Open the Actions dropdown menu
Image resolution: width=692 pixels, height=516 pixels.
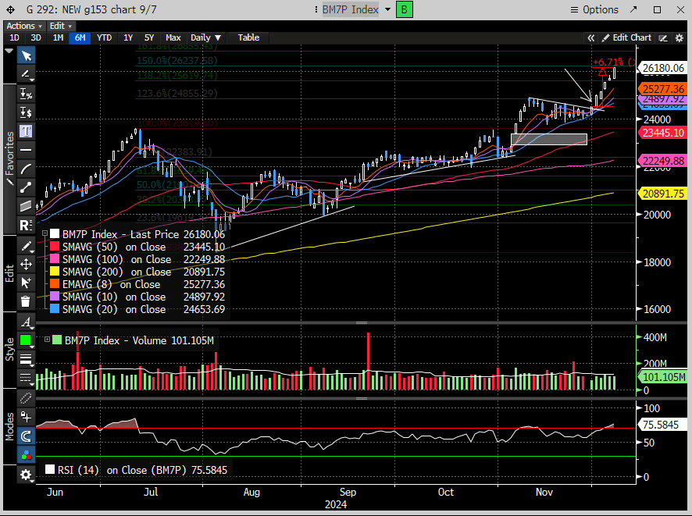tap(24, 26)
